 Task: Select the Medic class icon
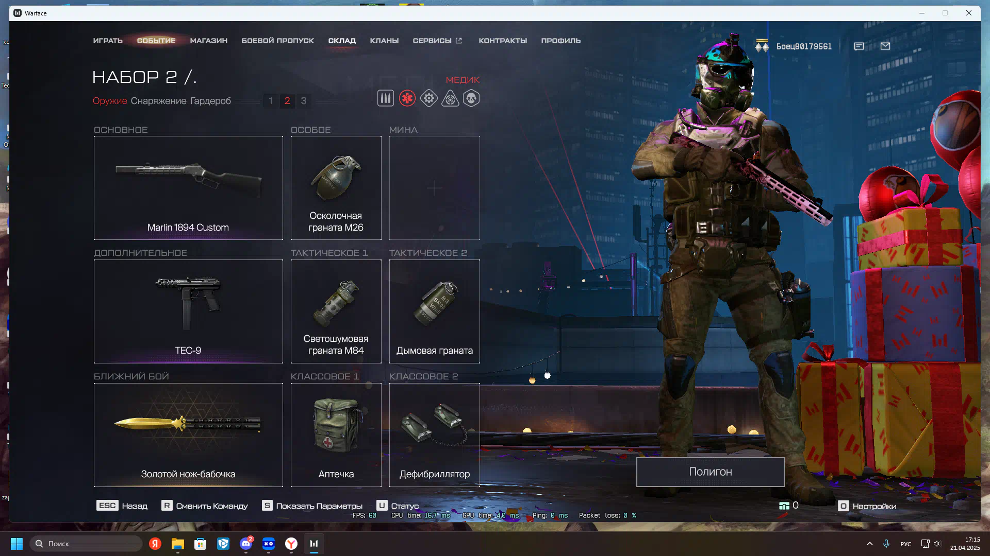coord(407,98)
